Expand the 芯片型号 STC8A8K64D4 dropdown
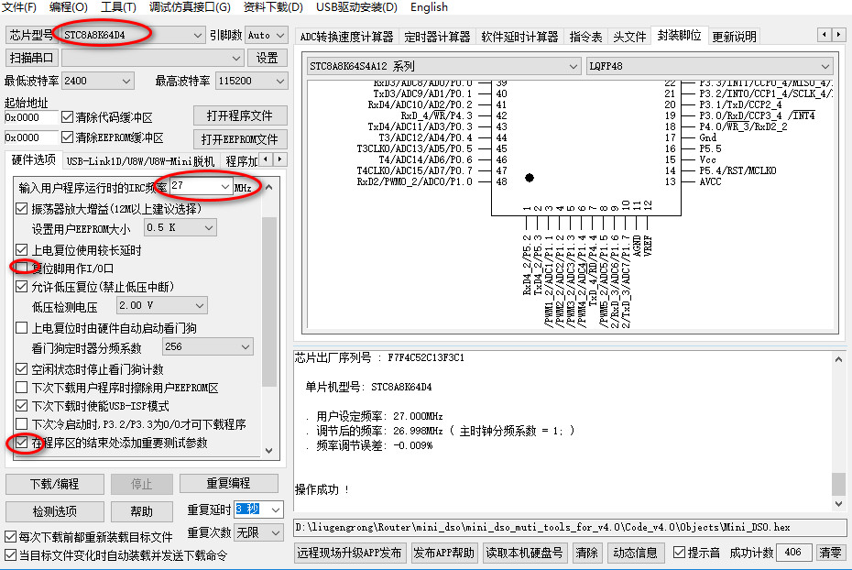 click(x=197, y=36)
